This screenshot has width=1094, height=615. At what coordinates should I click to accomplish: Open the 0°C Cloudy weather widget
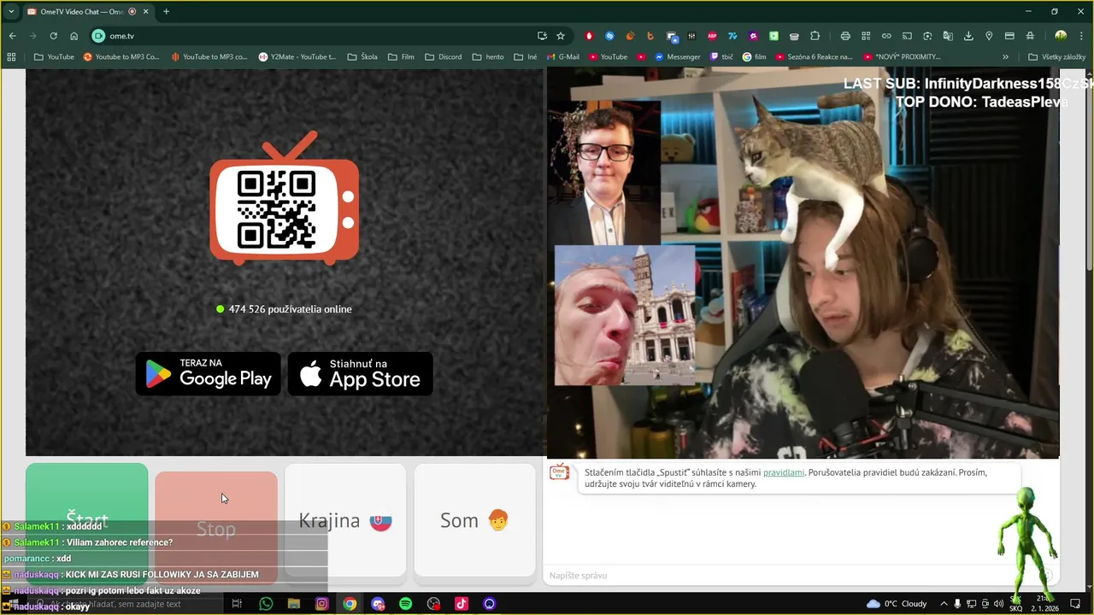pyautogui.click(x=897, y=604)
